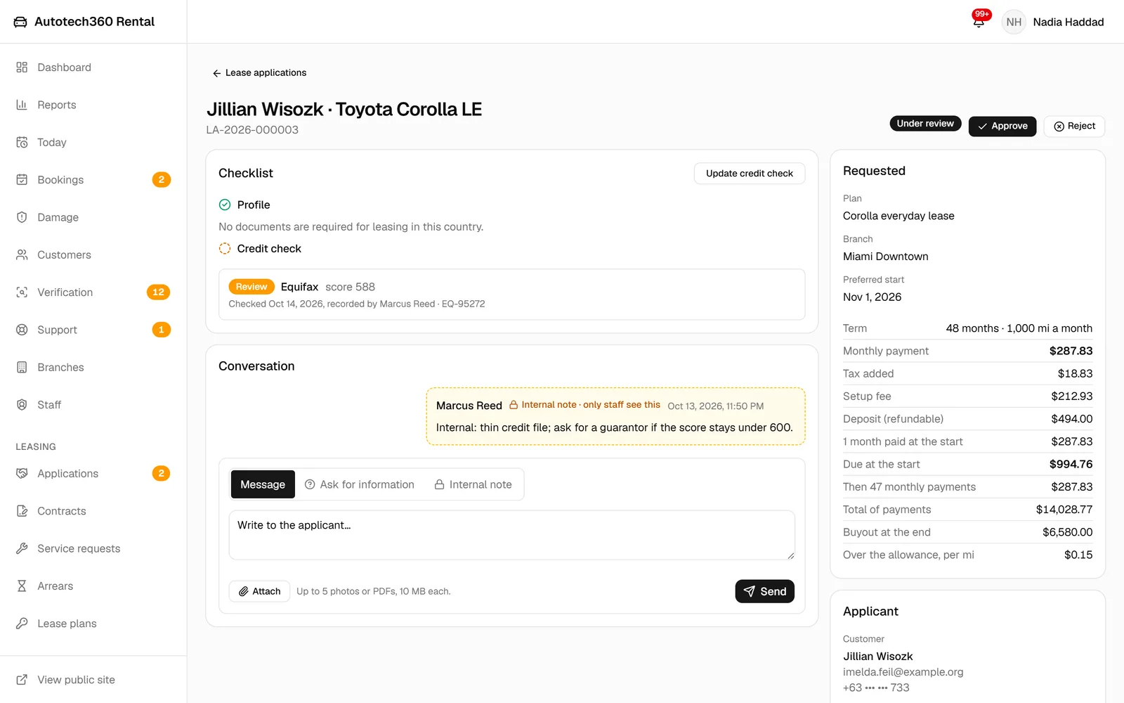The image size is (1124, 703).
Task: Click the application ID LA-2026-000003
Action: point(252,130)
